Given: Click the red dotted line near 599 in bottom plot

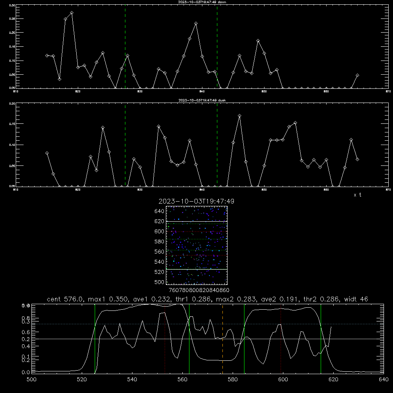Looking at the screenshot, I should point(281,338).
